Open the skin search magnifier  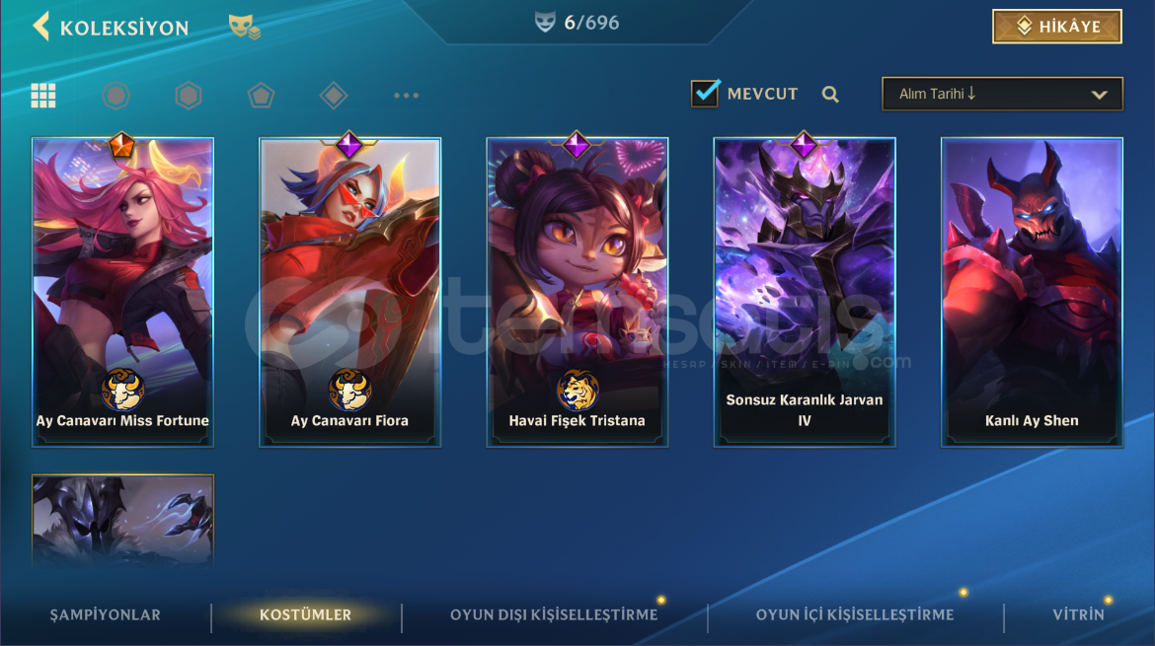pos(830,94)
